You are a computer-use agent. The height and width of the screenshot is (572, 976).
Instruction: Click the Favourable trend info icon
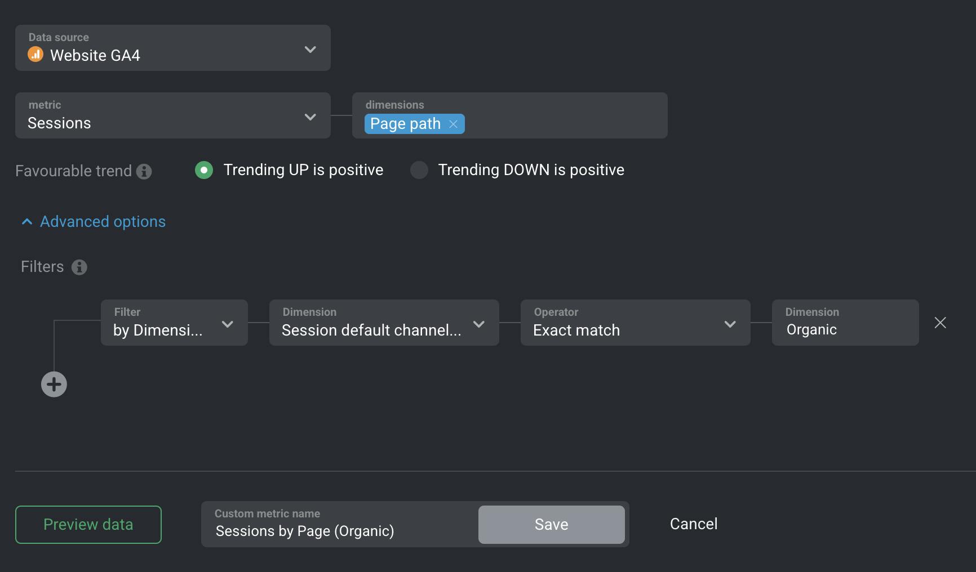point(144,171)
